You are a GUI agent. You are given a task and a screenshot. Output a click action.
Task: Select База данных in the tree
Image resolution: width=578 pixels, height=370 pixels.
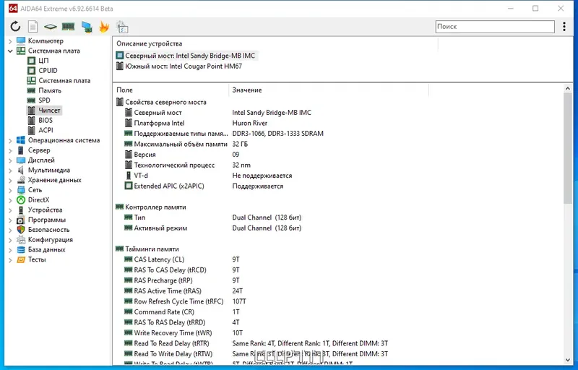46,249
